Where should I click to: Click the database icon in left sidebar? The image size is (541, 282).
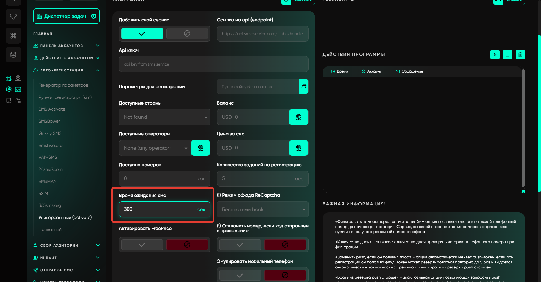coord(13,55)
